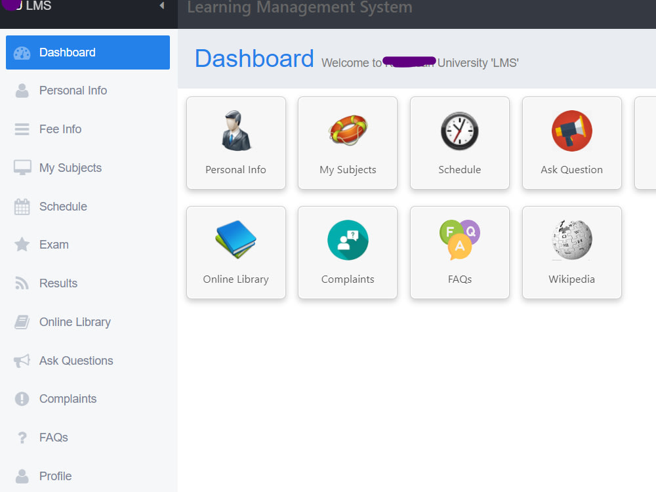This screenshot has width=656, height=492.
Task: Click the businessman Personal Info tile icon
Action: [236, 131]
